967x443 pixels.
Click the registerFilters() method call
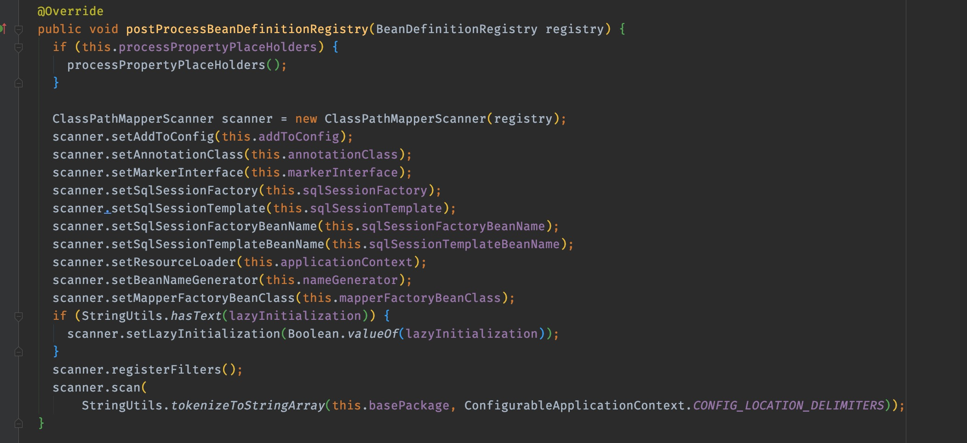174,369
